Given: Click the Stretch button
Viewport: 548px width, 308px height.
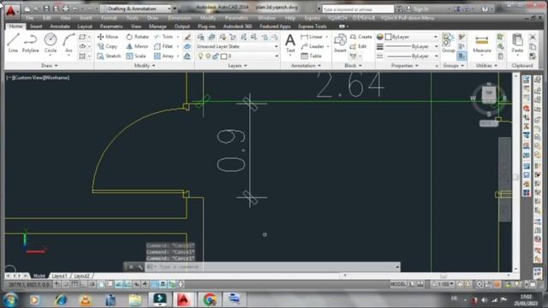Looking at the screenshot, I should tap(109, 56).
